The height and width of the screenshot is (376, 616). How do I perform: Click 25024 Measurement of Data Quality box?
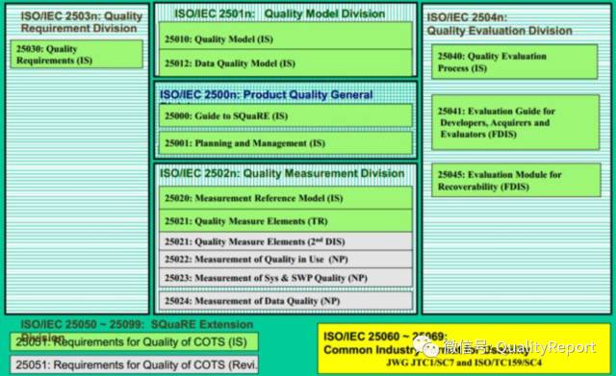[x=286, y=301]
